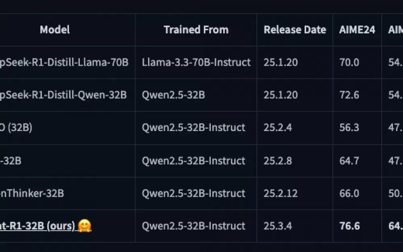The height and width of the screenshot is (252, 403).
Task: Click the release date 25.2.12
Action: [280, 193]
